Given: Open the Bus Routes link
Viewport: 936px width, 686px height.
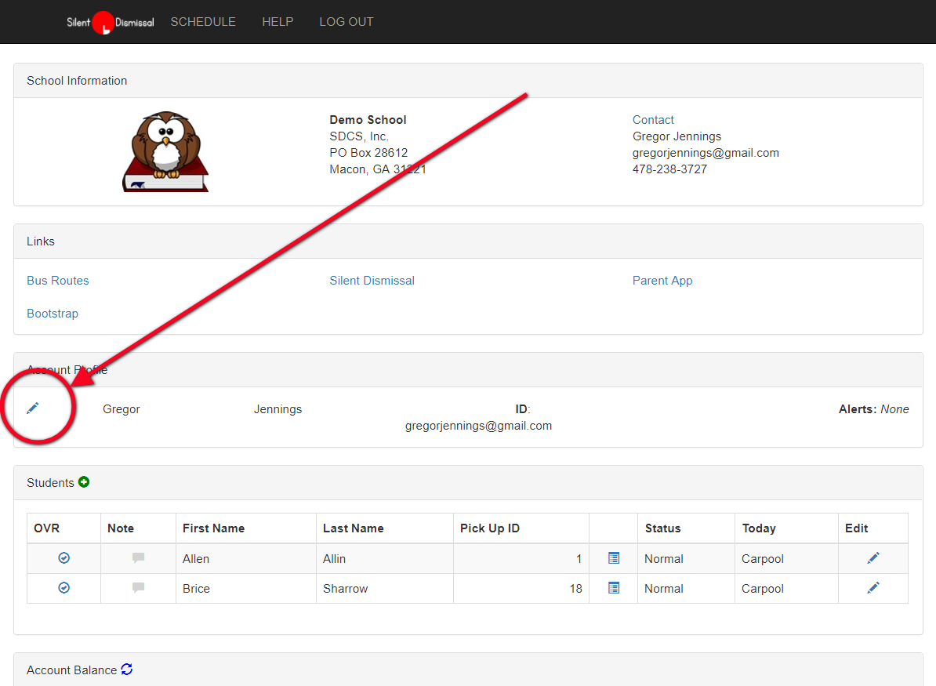Looking at the screenshot, I should coord(58,281).
